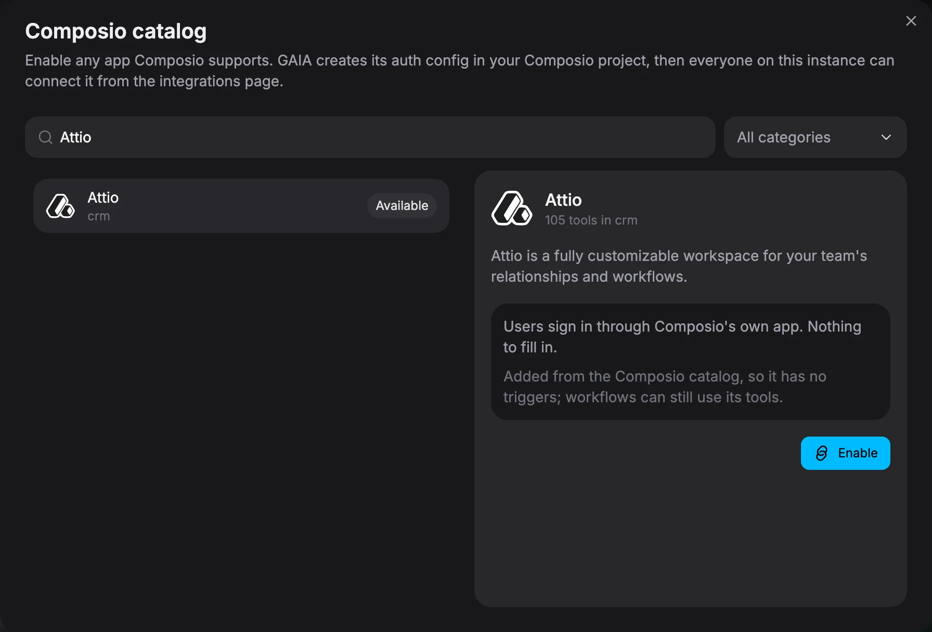The width and height of the screenshot is (932, 632).
Task: Click the '105 tools in crm' text
Action: (x=591, y=220)
